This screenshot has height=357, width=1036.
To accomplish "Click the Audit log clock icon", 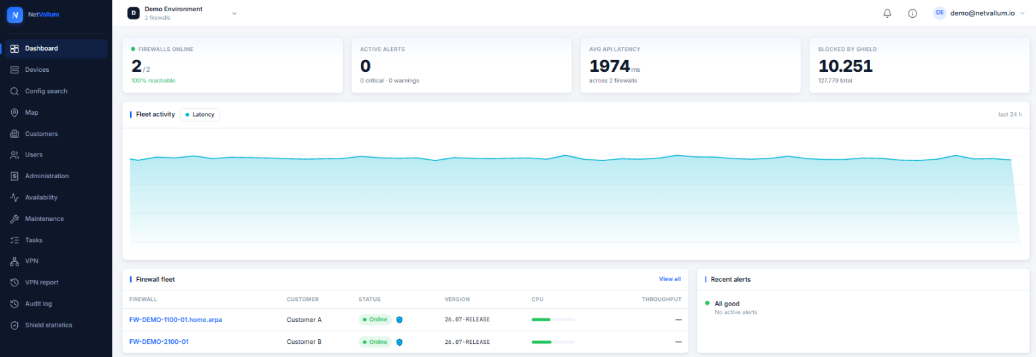I will coord(15,304).
